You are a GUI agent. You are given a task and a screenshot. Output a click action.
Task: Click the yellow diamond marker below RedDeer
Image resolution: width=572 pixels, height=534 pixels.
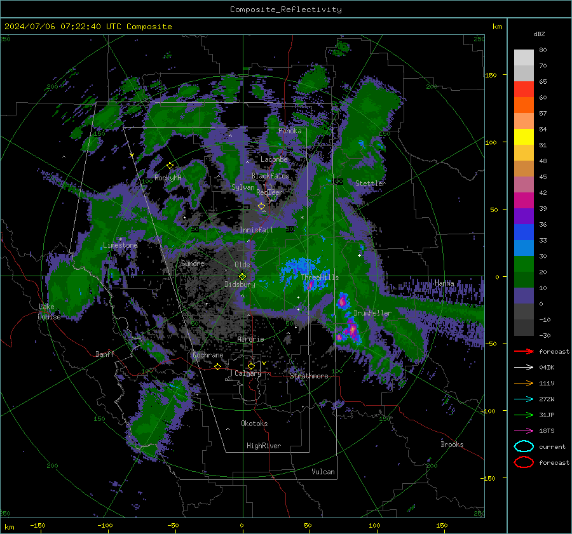pos(262,206)
